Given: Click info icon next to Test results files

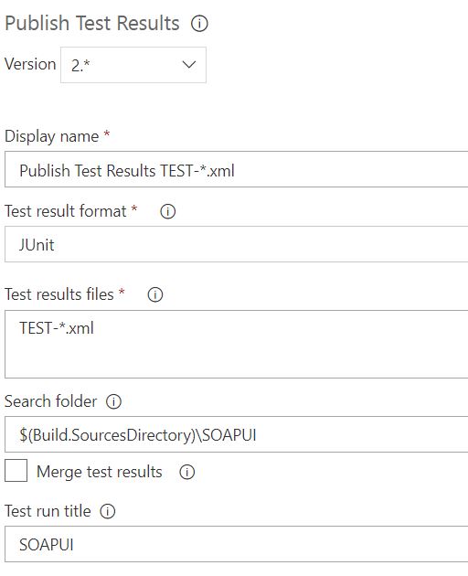Looking at the screenshot, I should (x=155, y=294).
